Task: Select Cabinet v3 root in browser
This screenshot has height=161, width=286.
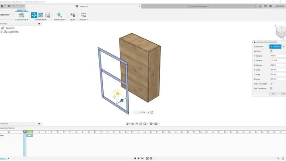Action: click(x=10, y=28)
